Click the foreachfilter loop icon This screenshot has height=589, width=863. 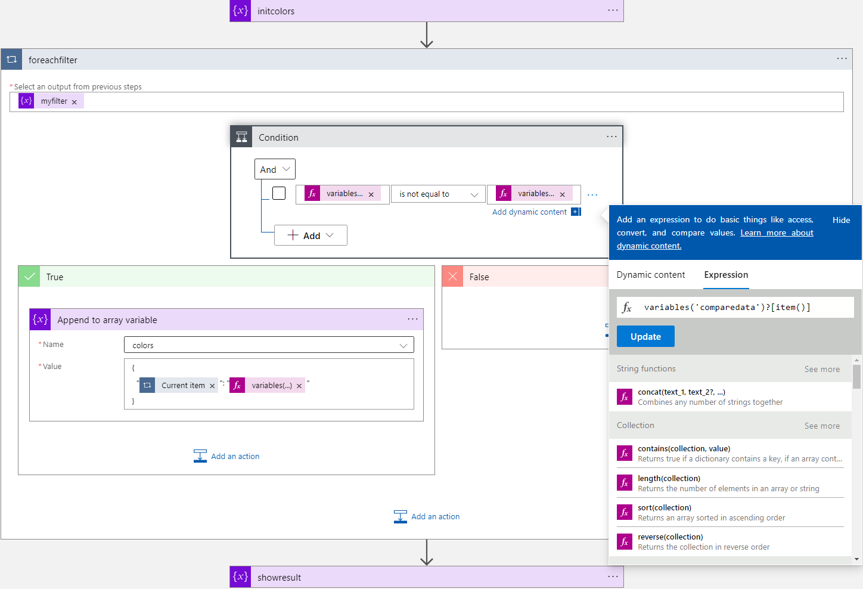[x=12, y=60]
